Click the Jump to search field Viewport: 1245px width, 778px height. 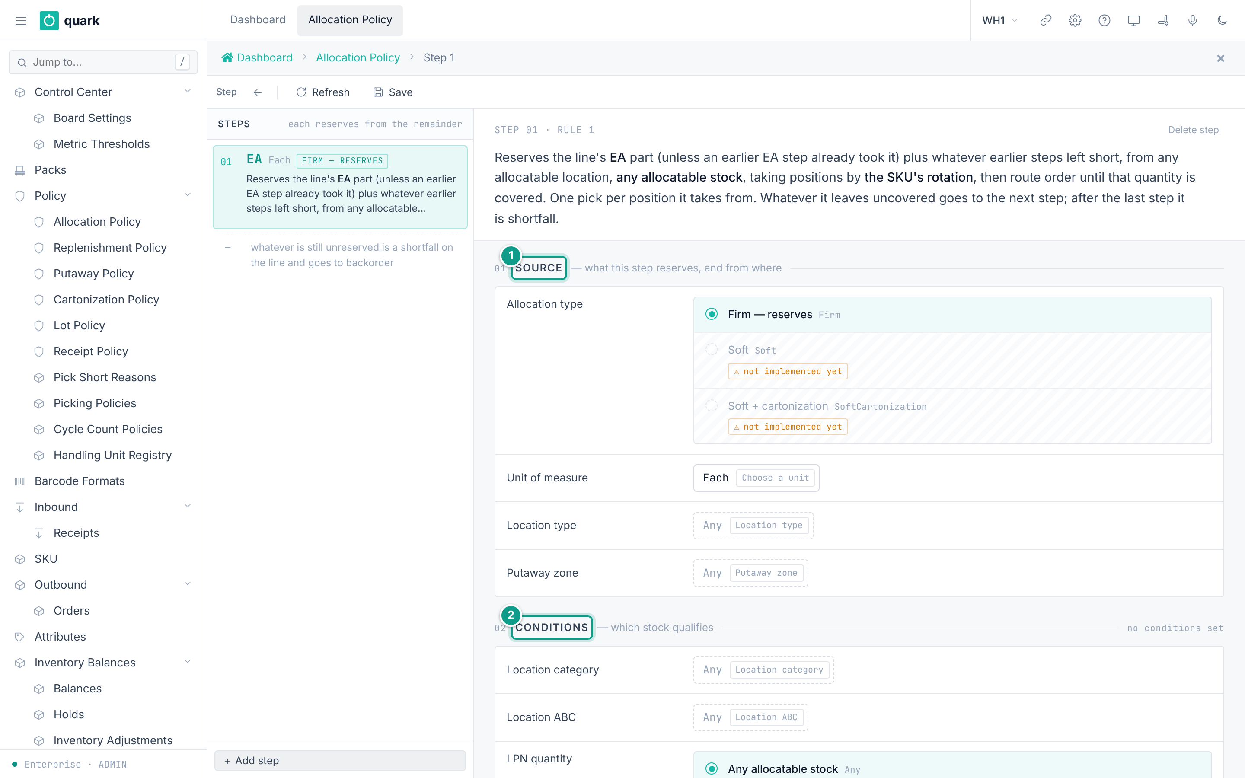pyautogui.click(x=103, y=62)
